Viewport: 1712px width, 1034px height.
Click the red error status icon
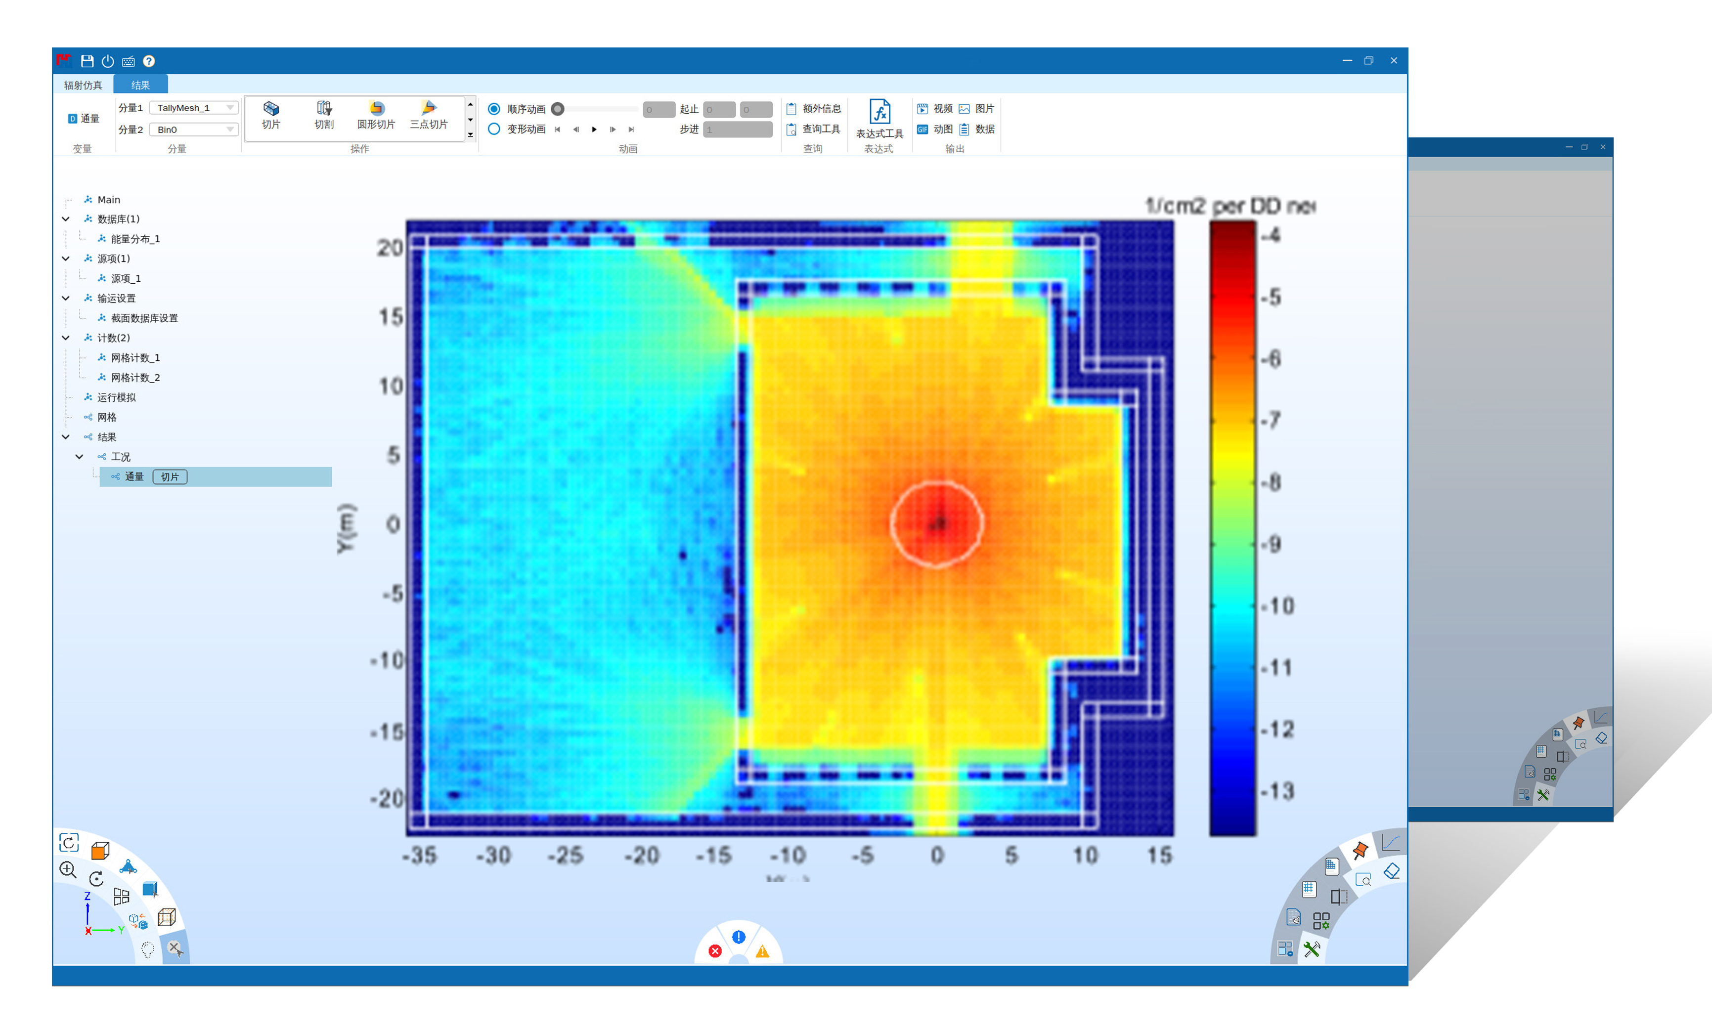pyautogui.click(x=714, y=950)
